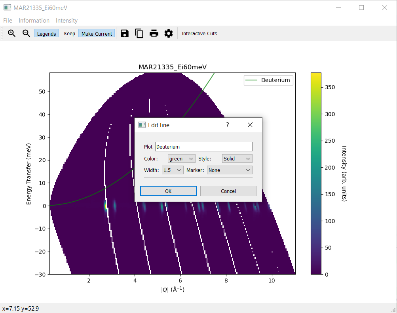The image size is (397, 313).
Task: Open the File menu
Action: (8, 21)
